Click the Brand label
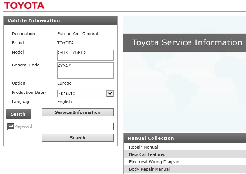The image size is (246, 174). (x=18, y=43)
